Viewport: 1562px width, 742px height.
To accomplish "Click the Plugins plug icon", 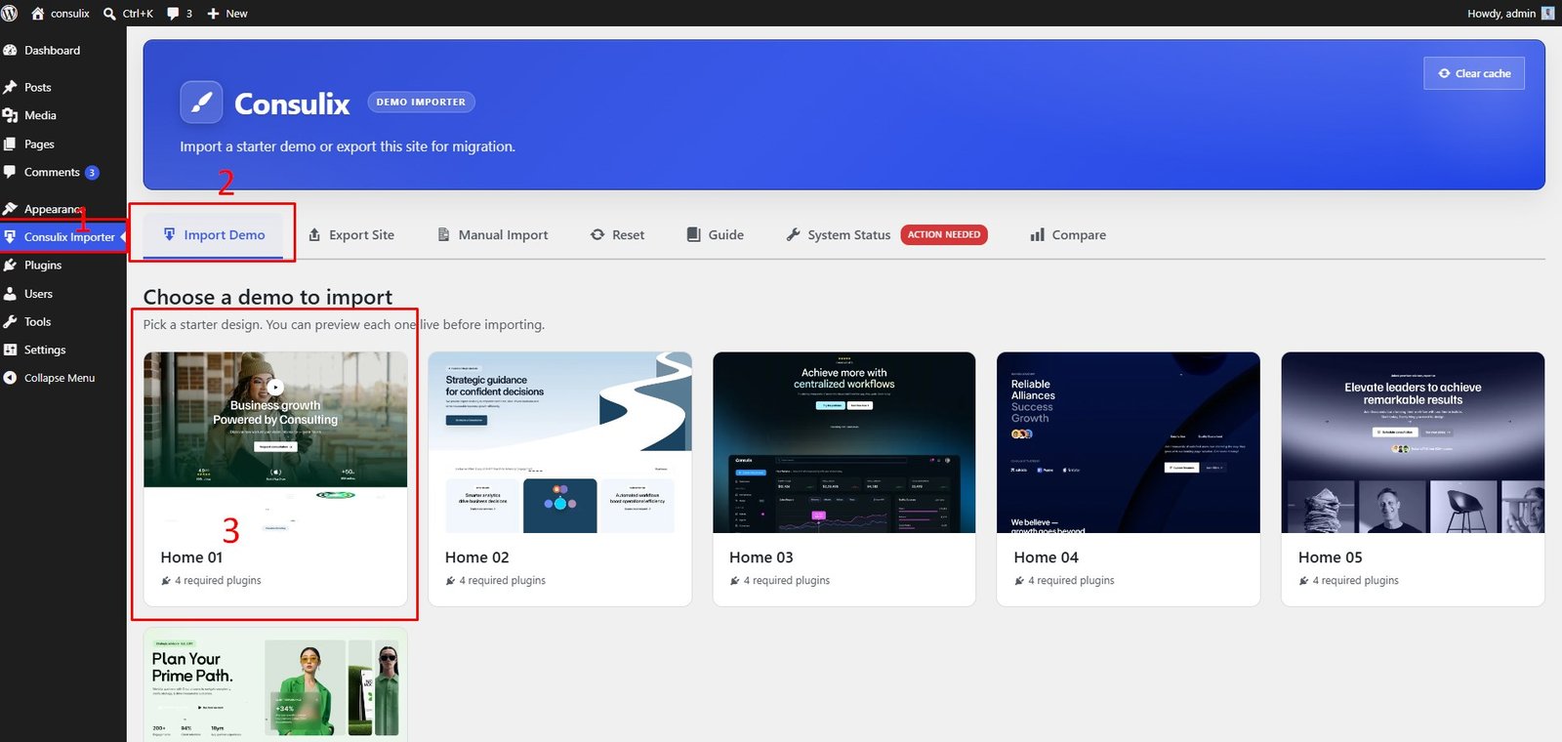I will (x=11, y=265).
